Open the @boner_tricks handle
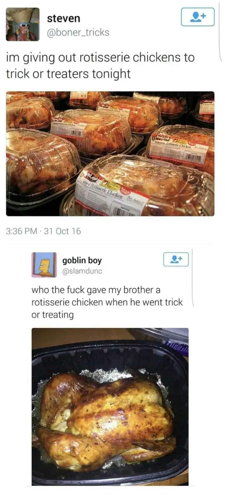This screenshot has width=225, height=495. pyautogui.click(x=78, y=33)
